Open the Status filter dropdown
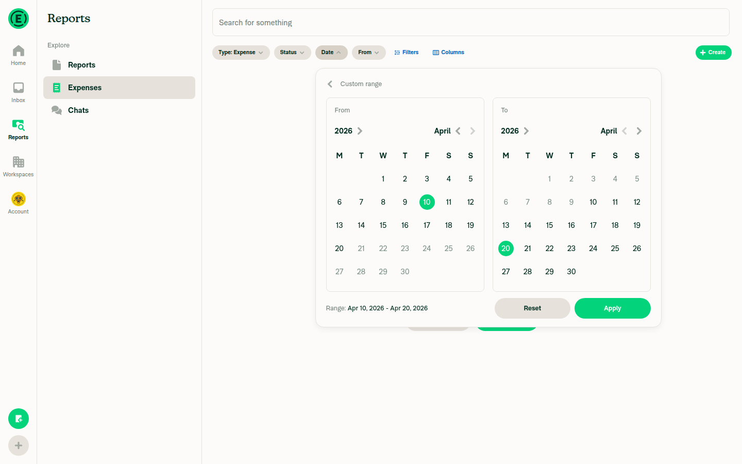The image size is (742, 464). [x=292, y=53]
